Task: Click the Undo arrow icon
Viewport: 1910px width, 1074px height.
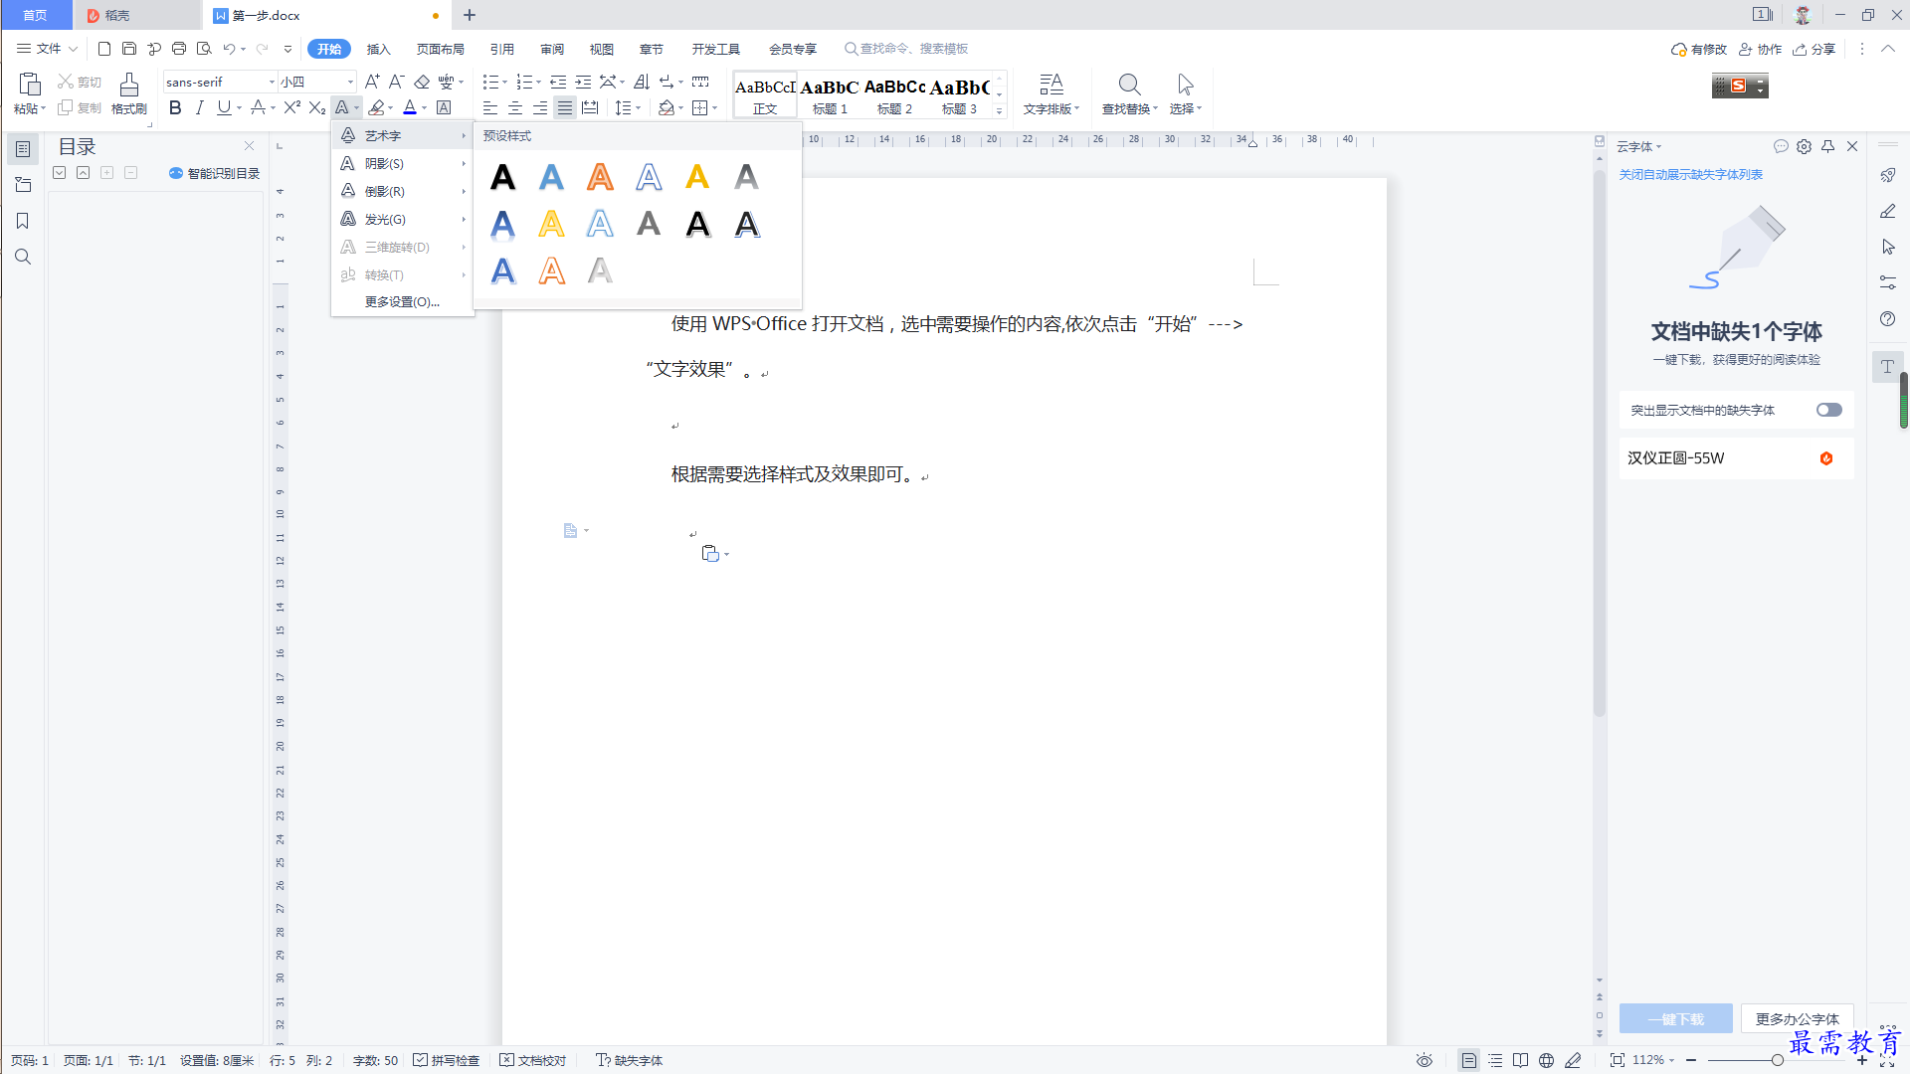Action: [x=229, y=48]
